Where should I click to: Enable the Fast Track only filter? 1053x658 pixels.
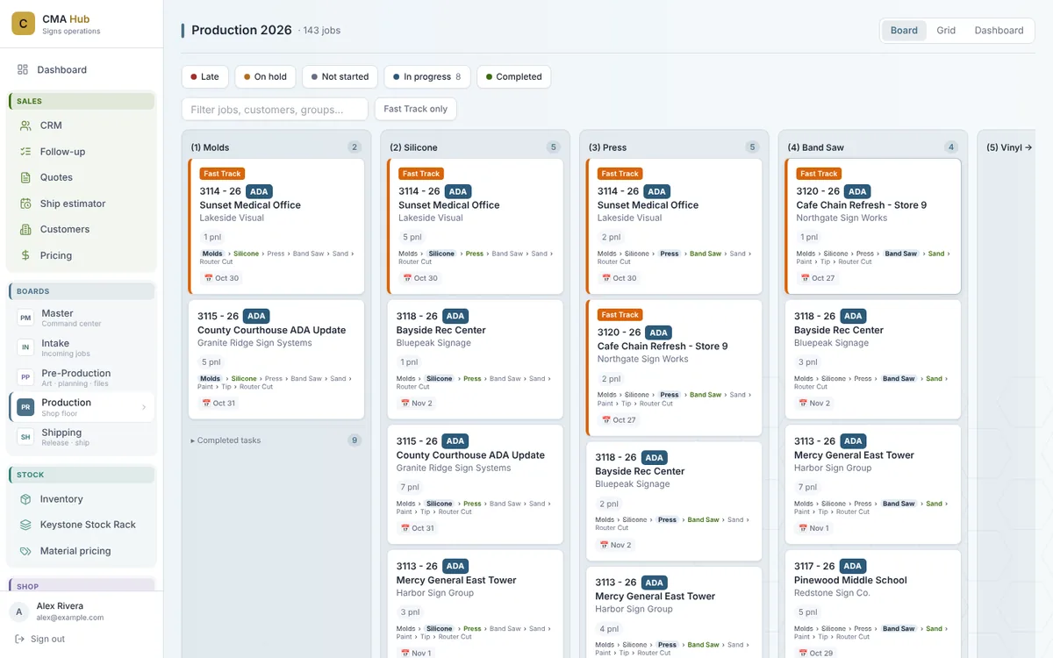pos(415,109)
